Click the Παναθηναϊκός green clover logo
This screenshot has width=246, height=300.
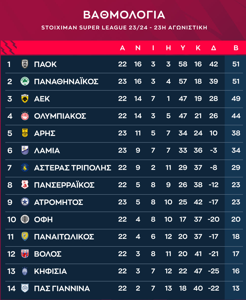coord(25,81)
